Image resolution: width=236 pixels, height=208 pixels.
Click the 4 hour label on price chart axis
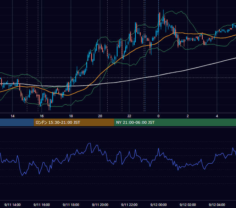(217, 116)
